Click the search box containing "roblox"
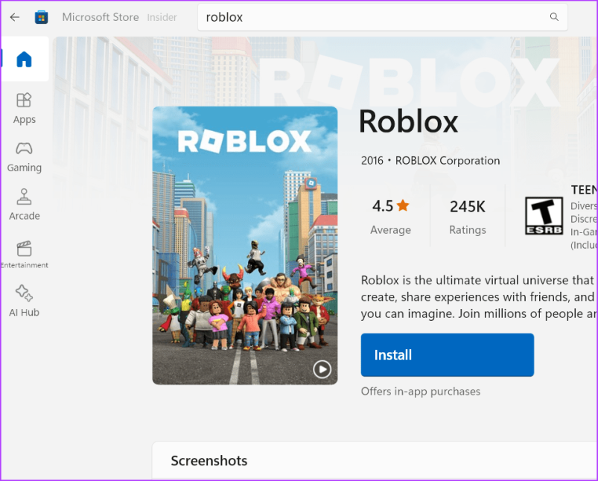This screenshot has width=598, height=481. pyautogui.click(x=372, y=17)
